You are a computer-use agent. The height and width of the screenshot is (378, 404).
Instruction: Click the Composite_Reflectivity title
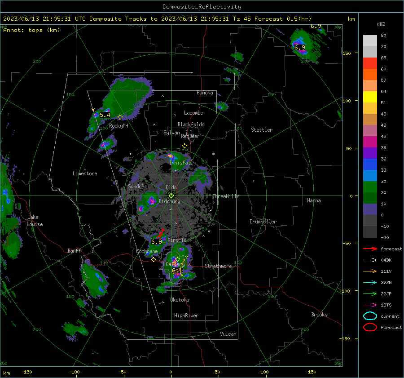click(x=202, y=7)
